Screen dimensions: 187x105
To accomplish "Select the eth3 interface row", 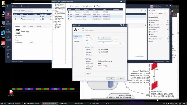I will [x=95, y=19].
